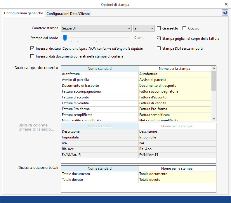Click IVA in colonne print-name column
This screenshot has width=231, height=203.
point(177,143)
